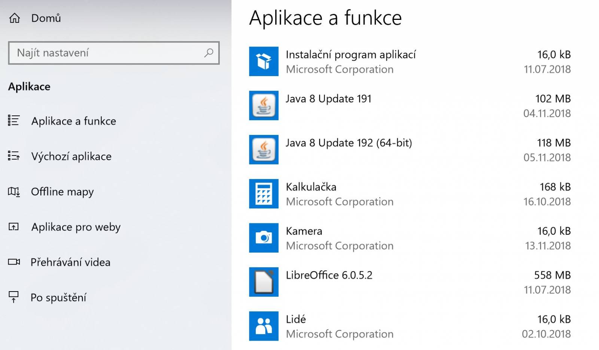Click the date 05.11.2018
599x350 pixels.
tap(547, 158)
